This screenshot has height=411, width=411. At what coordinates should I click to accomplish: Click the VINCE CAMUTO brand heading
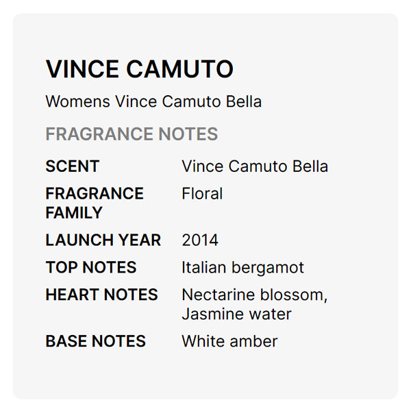tap(139, 69)
